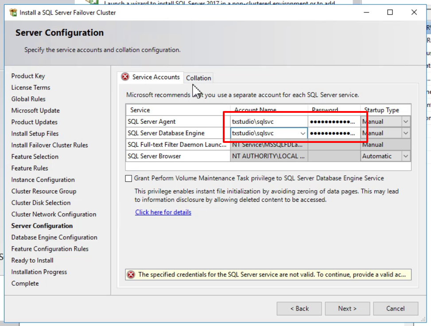Screen dimensions: 431x326
Task: Select Ready to Install step
Action: click(x=32, y=261)
